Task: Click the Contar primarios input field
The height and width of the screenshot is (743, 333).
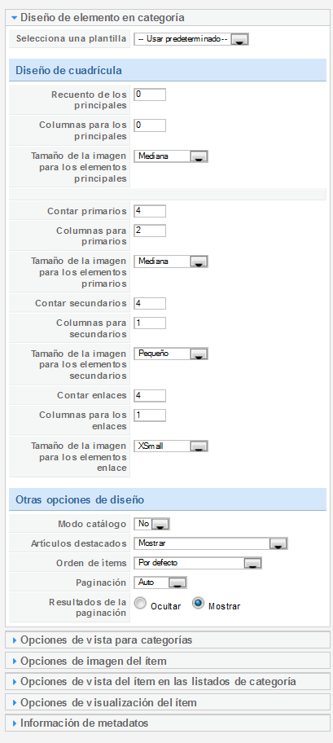Action: click(150, 211)
